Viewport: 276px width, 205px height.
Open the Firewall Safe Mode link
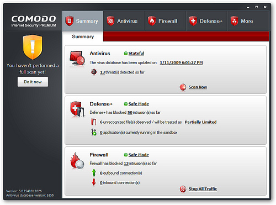[139, 155]
